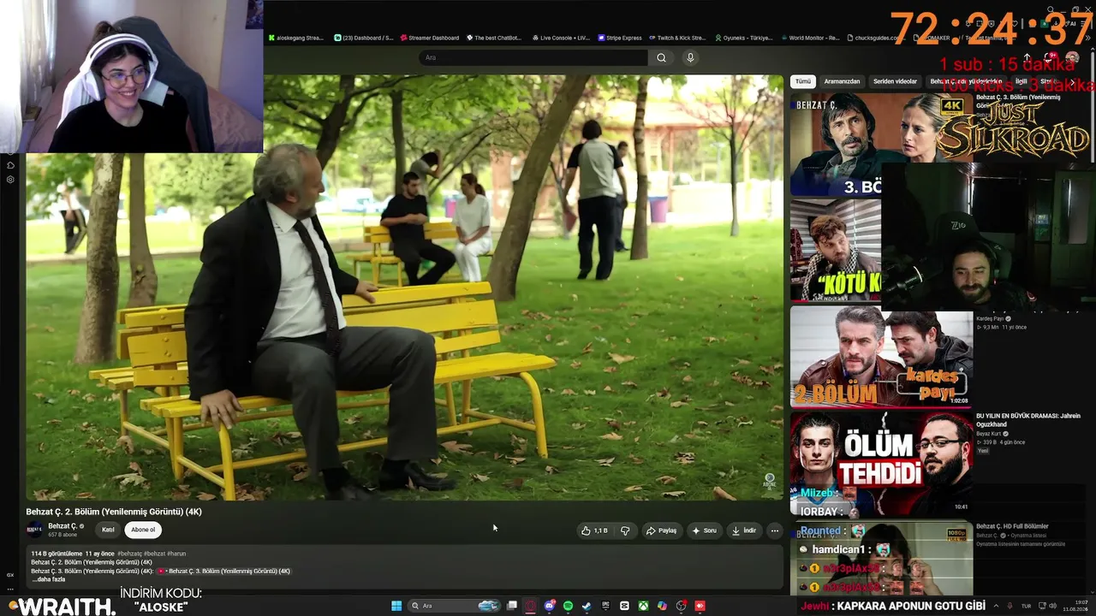Open the Kapwing app on the taskbar

[624, 606]
